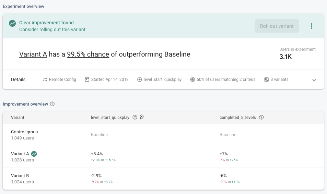Open the underlined Variant A link
The width and height of the screenshot is (327, 194).
click(x=33, y=54)
